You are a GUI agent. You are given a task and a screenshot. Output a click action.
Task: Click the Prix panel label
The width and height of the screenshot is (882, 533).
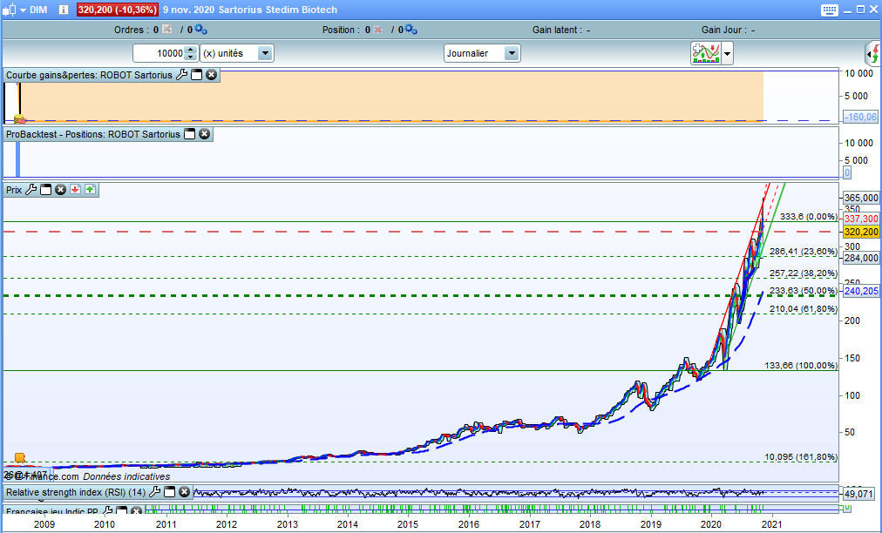[x=14, y=190]
